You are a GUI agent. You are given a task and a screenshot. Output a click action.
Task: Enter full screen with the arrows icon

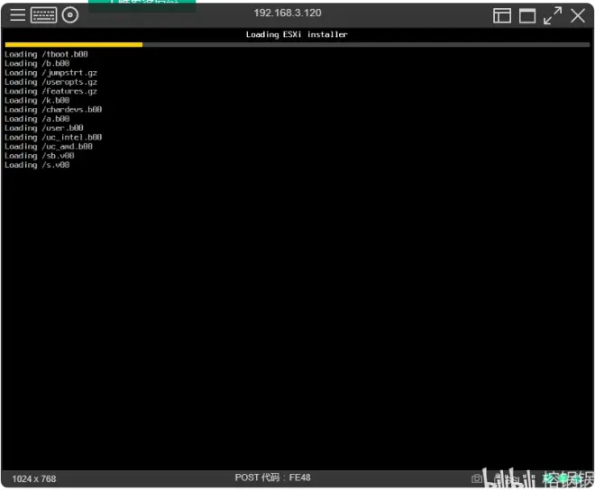pos(552,16)
